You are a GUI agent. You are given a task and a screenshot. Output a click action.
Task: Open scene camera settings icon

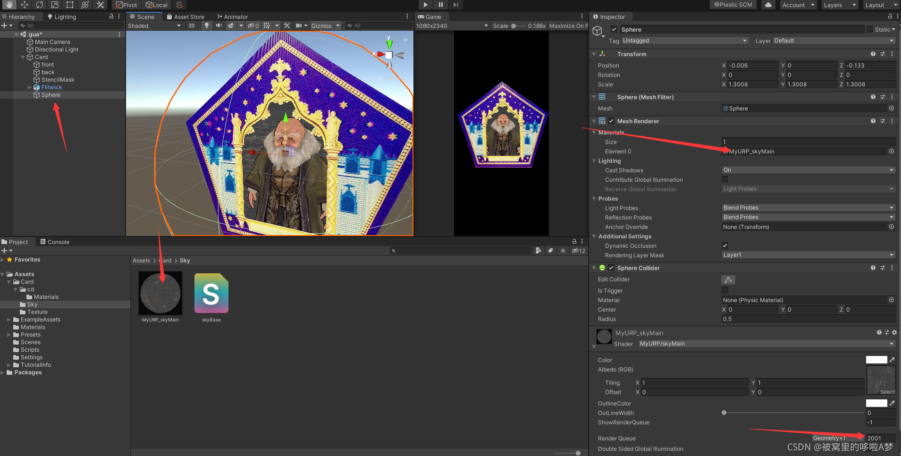(x=299, y=25)
